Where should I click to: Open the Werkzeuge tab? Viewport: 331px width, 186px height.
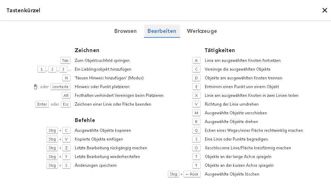pyautogui.click(x=202, y=31)
